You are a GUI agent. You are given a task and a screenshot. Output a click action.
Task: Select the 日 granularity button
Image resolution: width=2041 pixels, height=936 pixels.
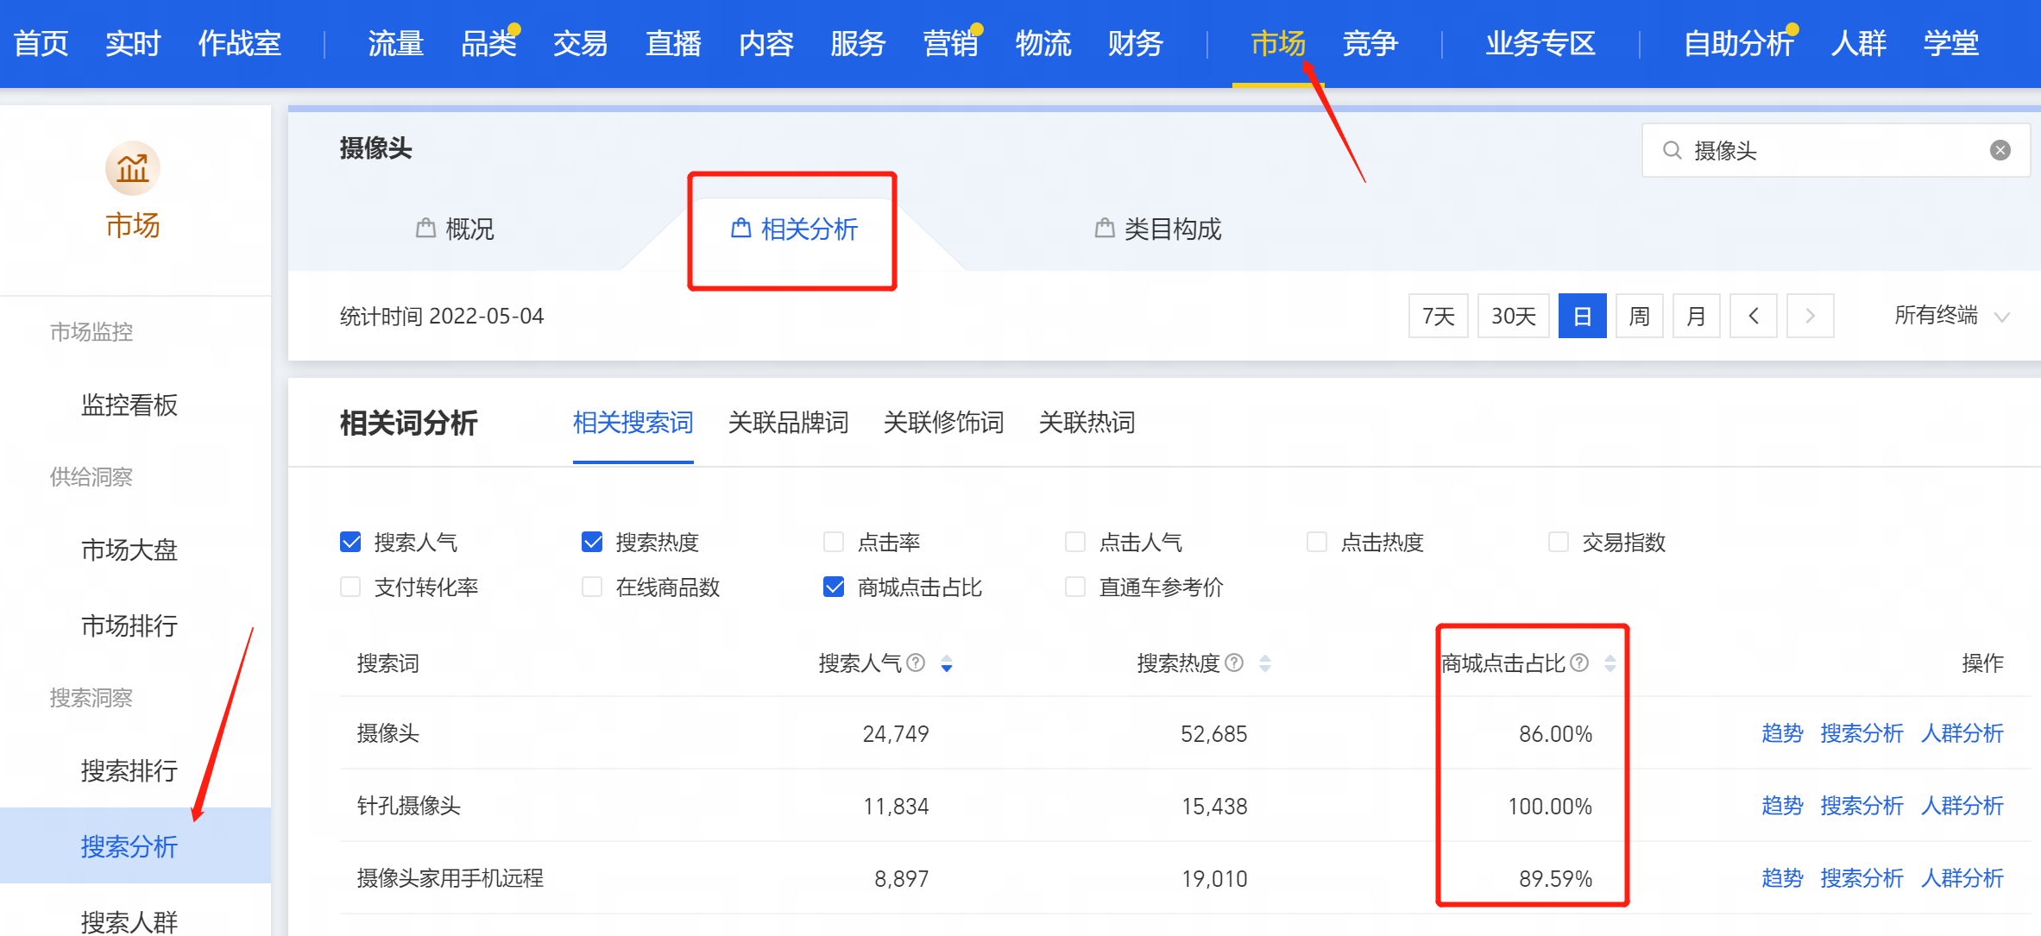point(1583,316)
